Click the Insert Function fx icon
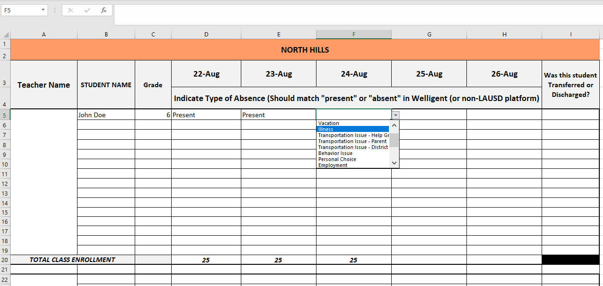Viewport: 603px width, 286px height. point(104,10)
